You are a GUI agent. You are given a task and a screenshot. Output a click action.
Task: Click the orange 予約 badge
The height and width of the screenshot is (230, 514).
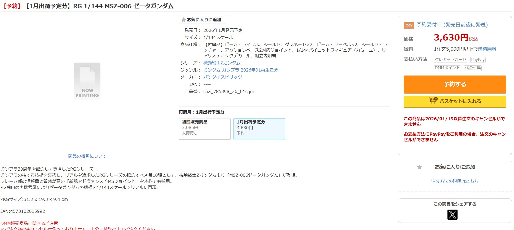(409, 25)
